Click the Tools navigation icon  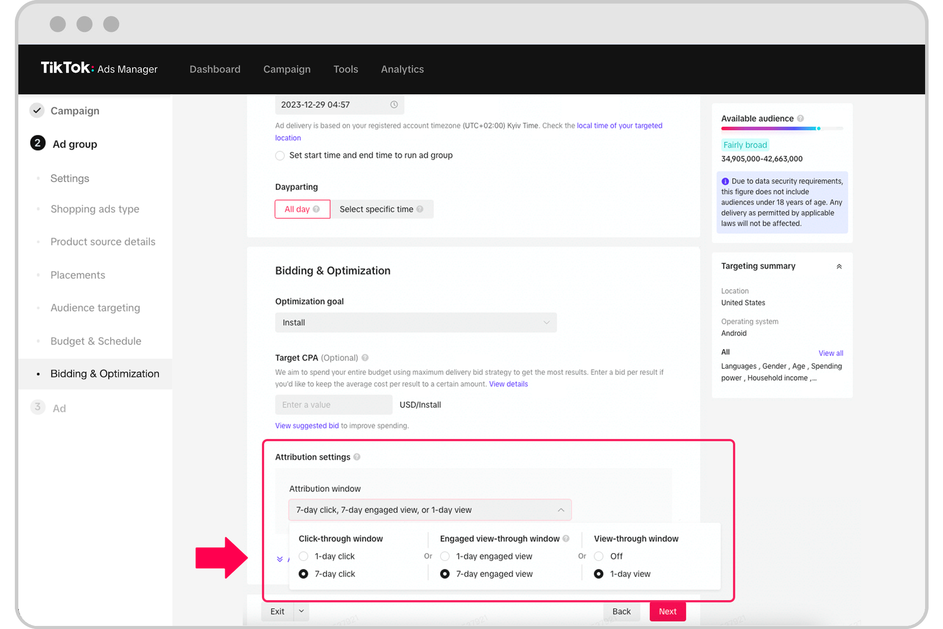[x=346, y=69]
